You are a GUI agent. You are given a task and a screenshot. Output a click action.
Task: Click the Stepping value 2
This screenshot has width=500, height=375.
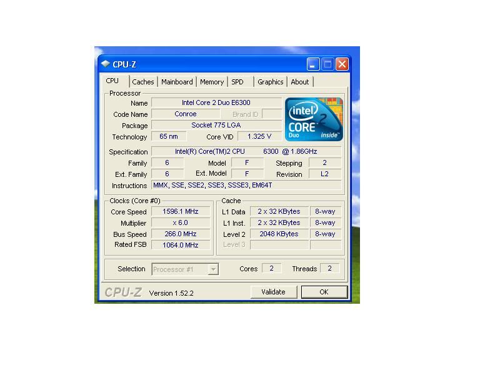324,162
